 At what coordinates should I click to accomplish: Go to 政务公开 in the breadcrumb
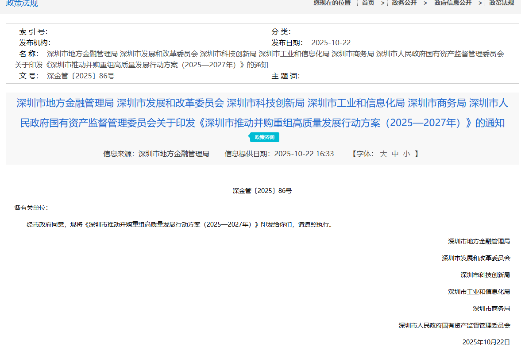(404, 3)
